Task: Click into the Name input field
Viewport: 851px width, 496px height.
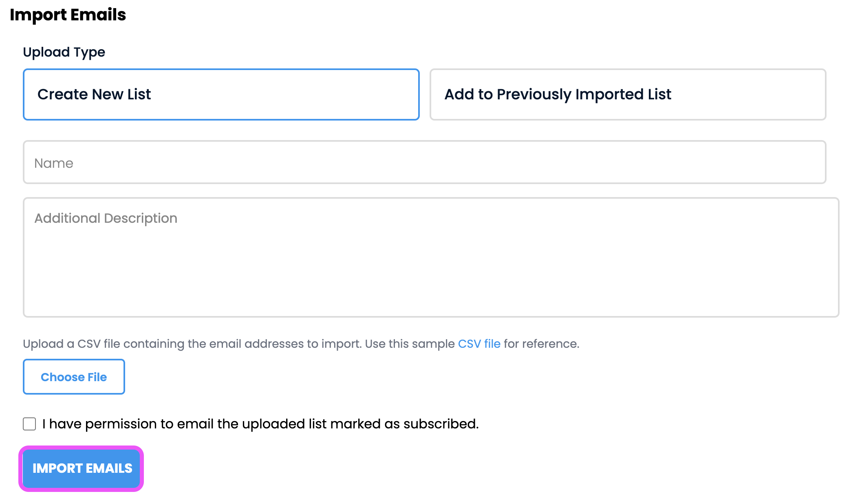Action: tap(424, 162)
